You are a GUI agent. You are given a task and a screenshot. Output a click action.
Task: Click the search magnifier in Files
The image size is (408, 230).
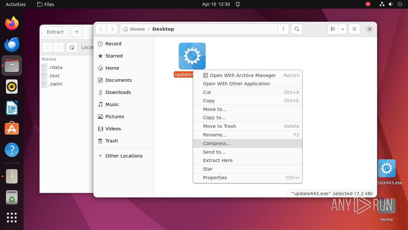[297, 29]
